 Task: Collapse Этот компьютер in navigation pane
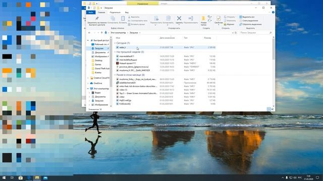(x=88, y=88)
